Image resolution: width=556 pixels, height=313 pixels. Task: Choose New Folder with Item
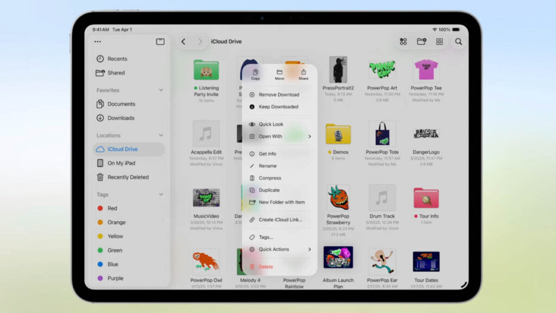click(x=280, y=202)
